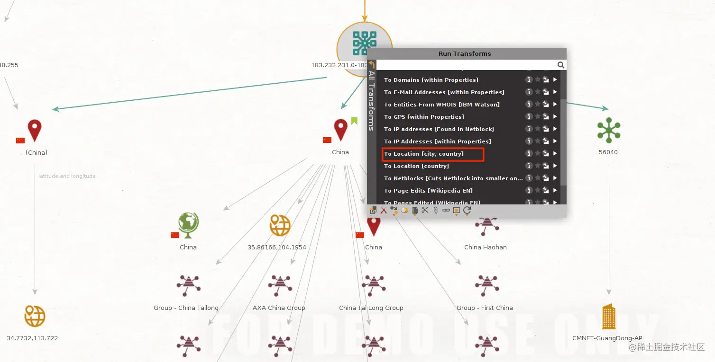
Task: Select the Group - China Tailong node
Action: tap(188, 286)
